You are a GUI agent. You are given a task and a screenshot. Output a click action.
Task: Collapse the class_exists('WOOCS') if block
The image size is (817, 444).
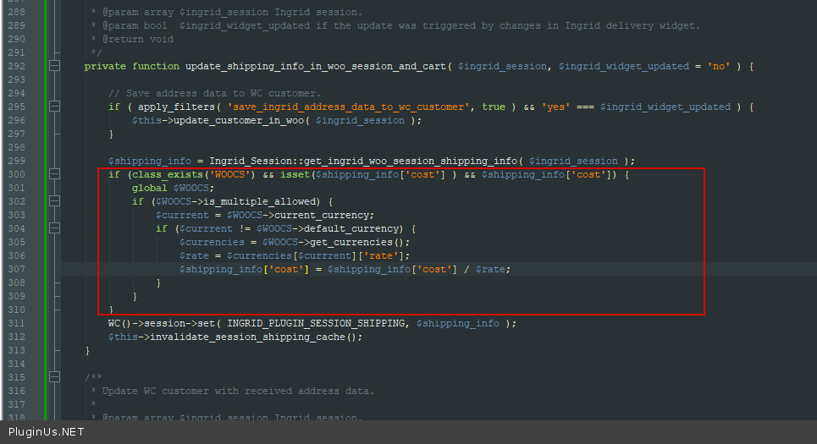click(x=54, y=174)
